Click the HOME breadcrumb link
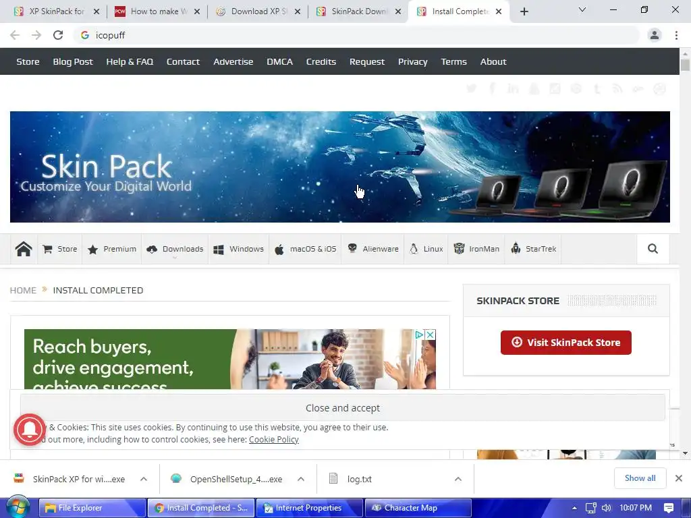This screenshot has height=518, width=691. [23, 290]
